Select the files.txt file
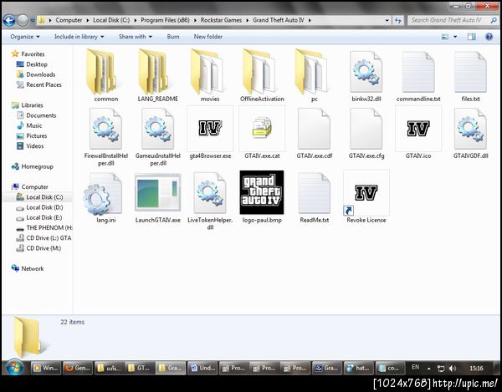Image resolution: width=502 pixels, height=392 pixels. 470,76
